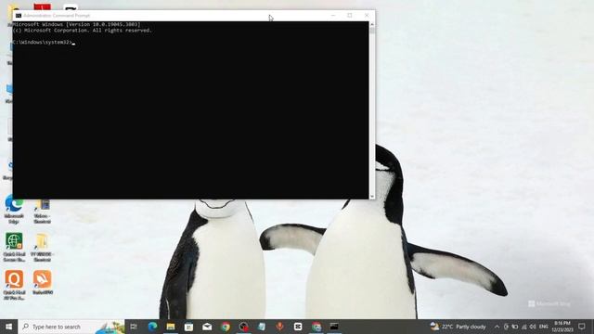Open the Command Prompt system menu icon
Image resolution: width=594 pixels, height=334 pixels.
(19, 16)
